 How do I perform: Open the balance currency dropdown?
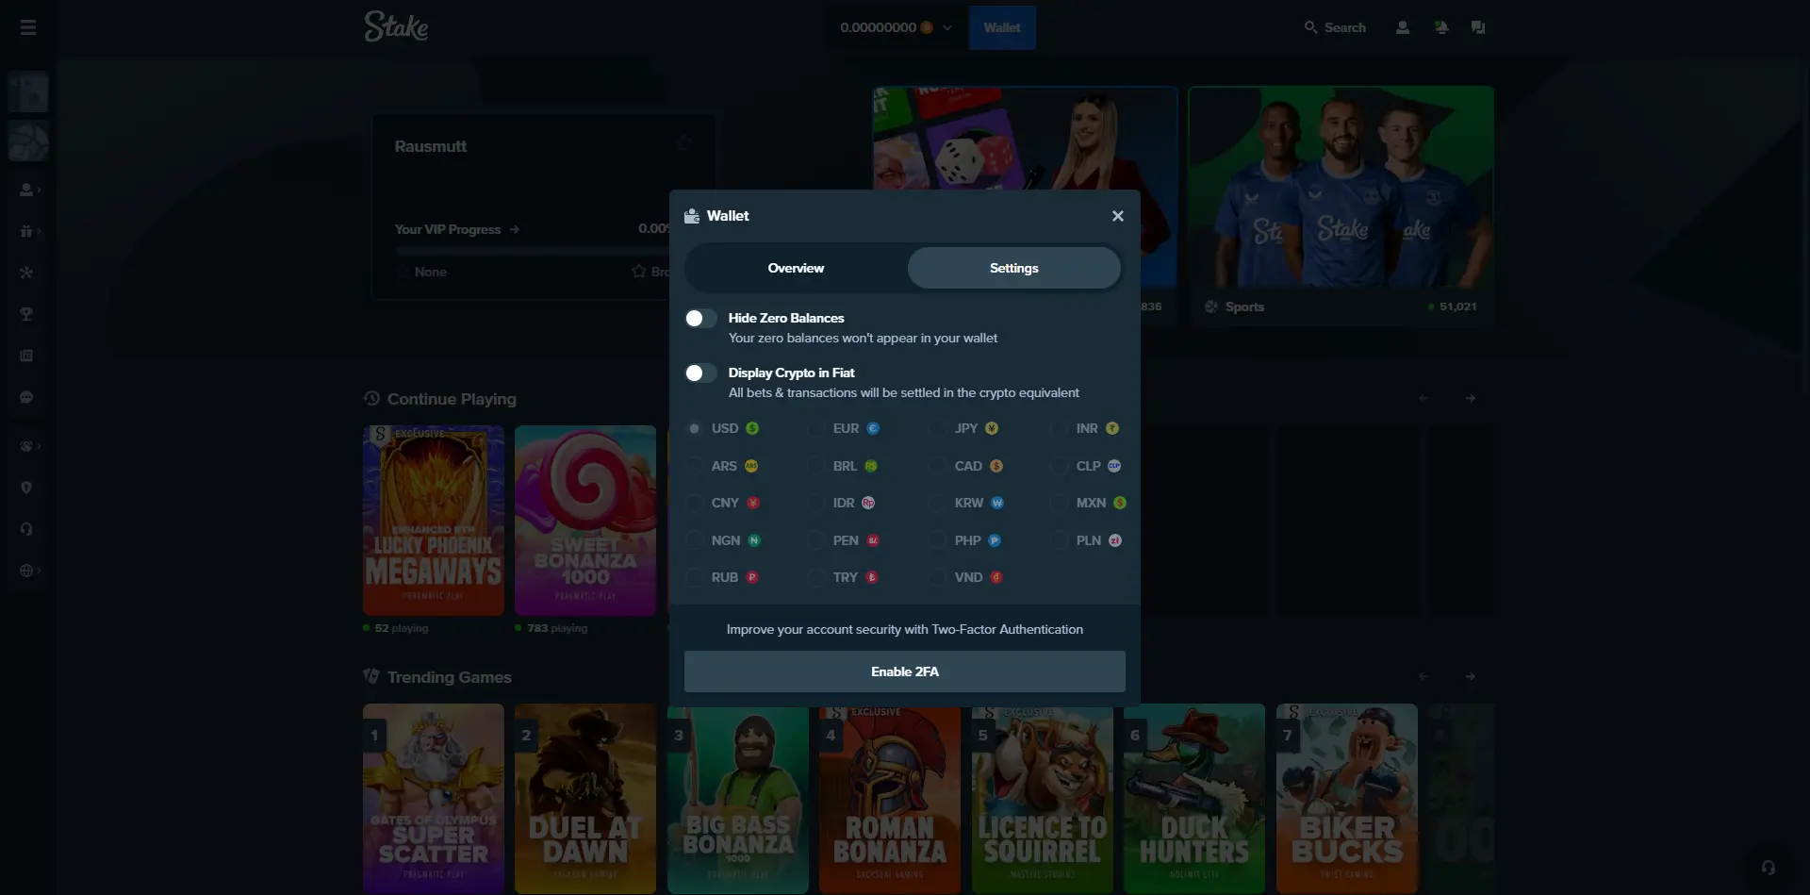coord(947,27)
